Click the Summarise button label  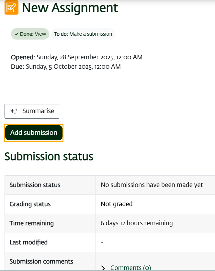point(38,111)
